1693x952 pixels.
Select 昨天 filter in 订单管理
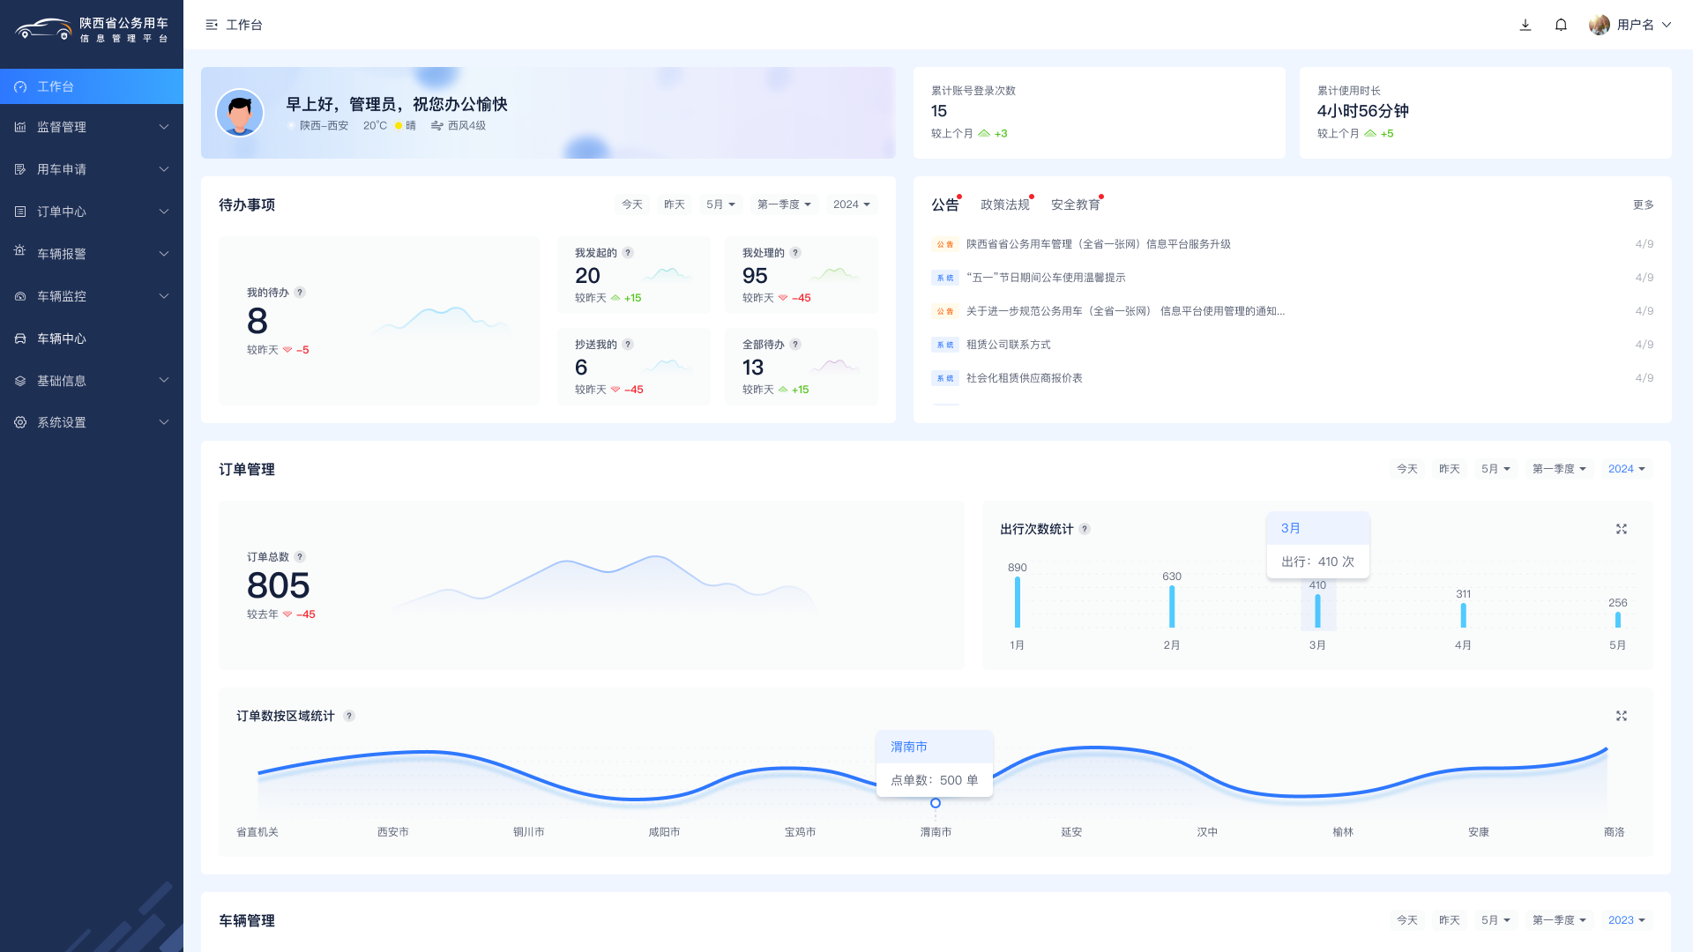(x=1450, y=469)
